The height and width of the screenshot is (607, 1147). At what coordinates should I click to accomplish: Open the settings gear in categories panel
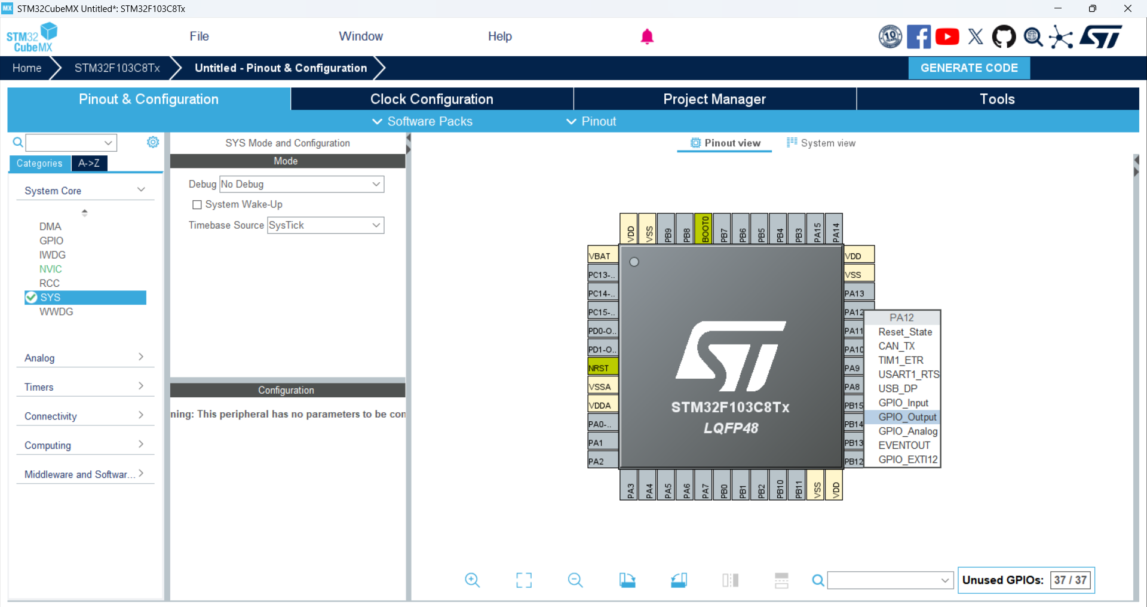click(x=153, y=142)
